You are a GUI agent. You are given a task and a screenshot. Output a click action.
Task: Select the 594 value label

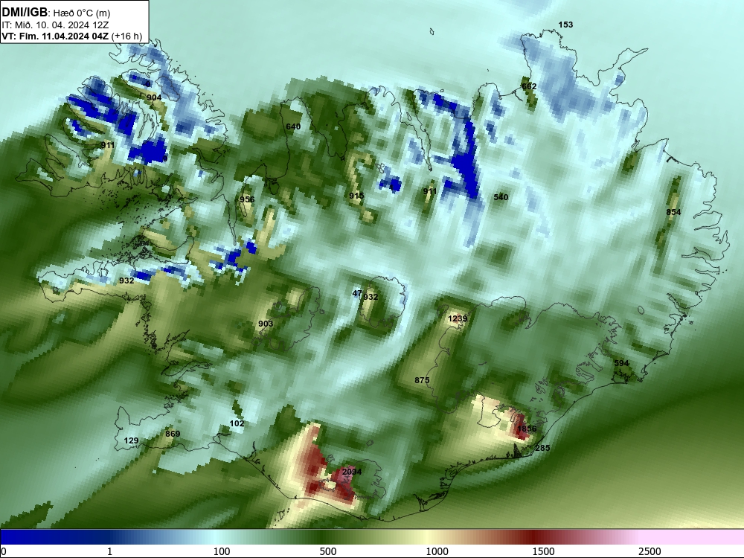(x=621, y=363)
